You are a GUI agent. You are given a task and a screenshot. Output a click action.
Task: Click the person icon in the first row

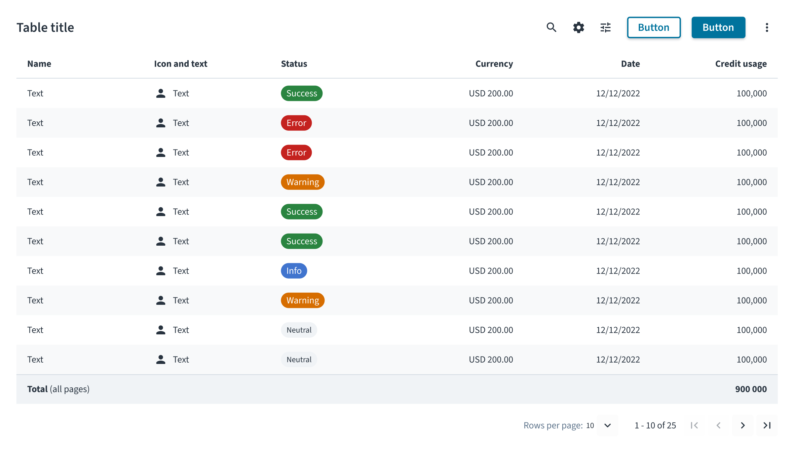pyautogui.click(x=161, y=93)
